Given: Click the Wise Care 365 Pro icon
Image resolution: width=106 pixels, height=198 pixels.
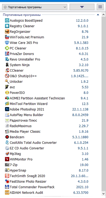Looking at the screenshot, I should (x=7, y=43).
